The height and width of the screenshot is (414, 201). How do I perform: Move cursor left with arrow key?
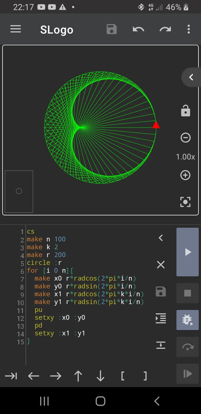(x=33, y=376)
